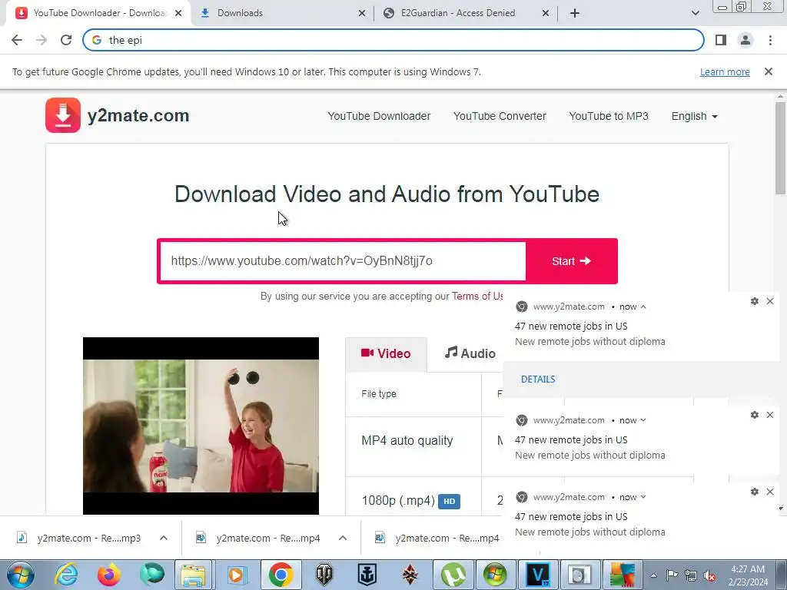
Task: Click the Start button
Action: (571, 261)
